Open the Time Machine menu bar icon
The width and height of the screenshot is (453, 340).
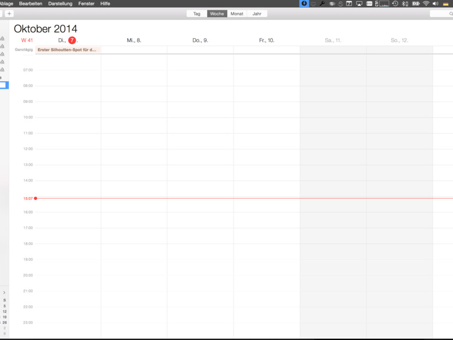[x=395, y=4]
